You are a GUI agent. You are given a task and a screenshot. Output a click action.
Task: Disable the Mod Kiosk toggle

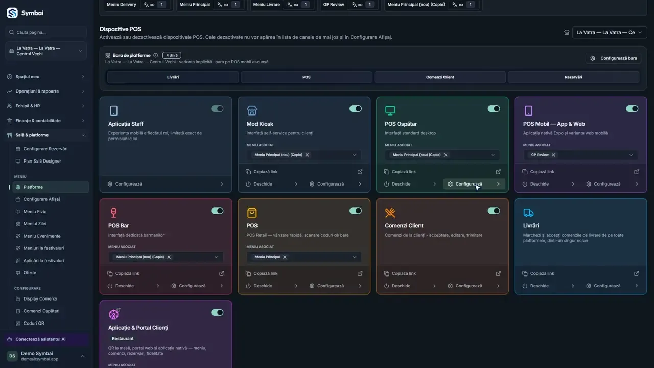point(356,108)
